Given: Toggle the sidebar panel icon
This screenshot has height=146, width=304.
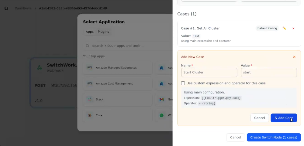Looking at the screenshot, I should pos(6,8).
